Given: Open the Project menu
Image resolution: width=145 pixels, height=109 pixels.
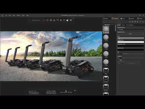Looking at the screenshot, I should (18, 15).
